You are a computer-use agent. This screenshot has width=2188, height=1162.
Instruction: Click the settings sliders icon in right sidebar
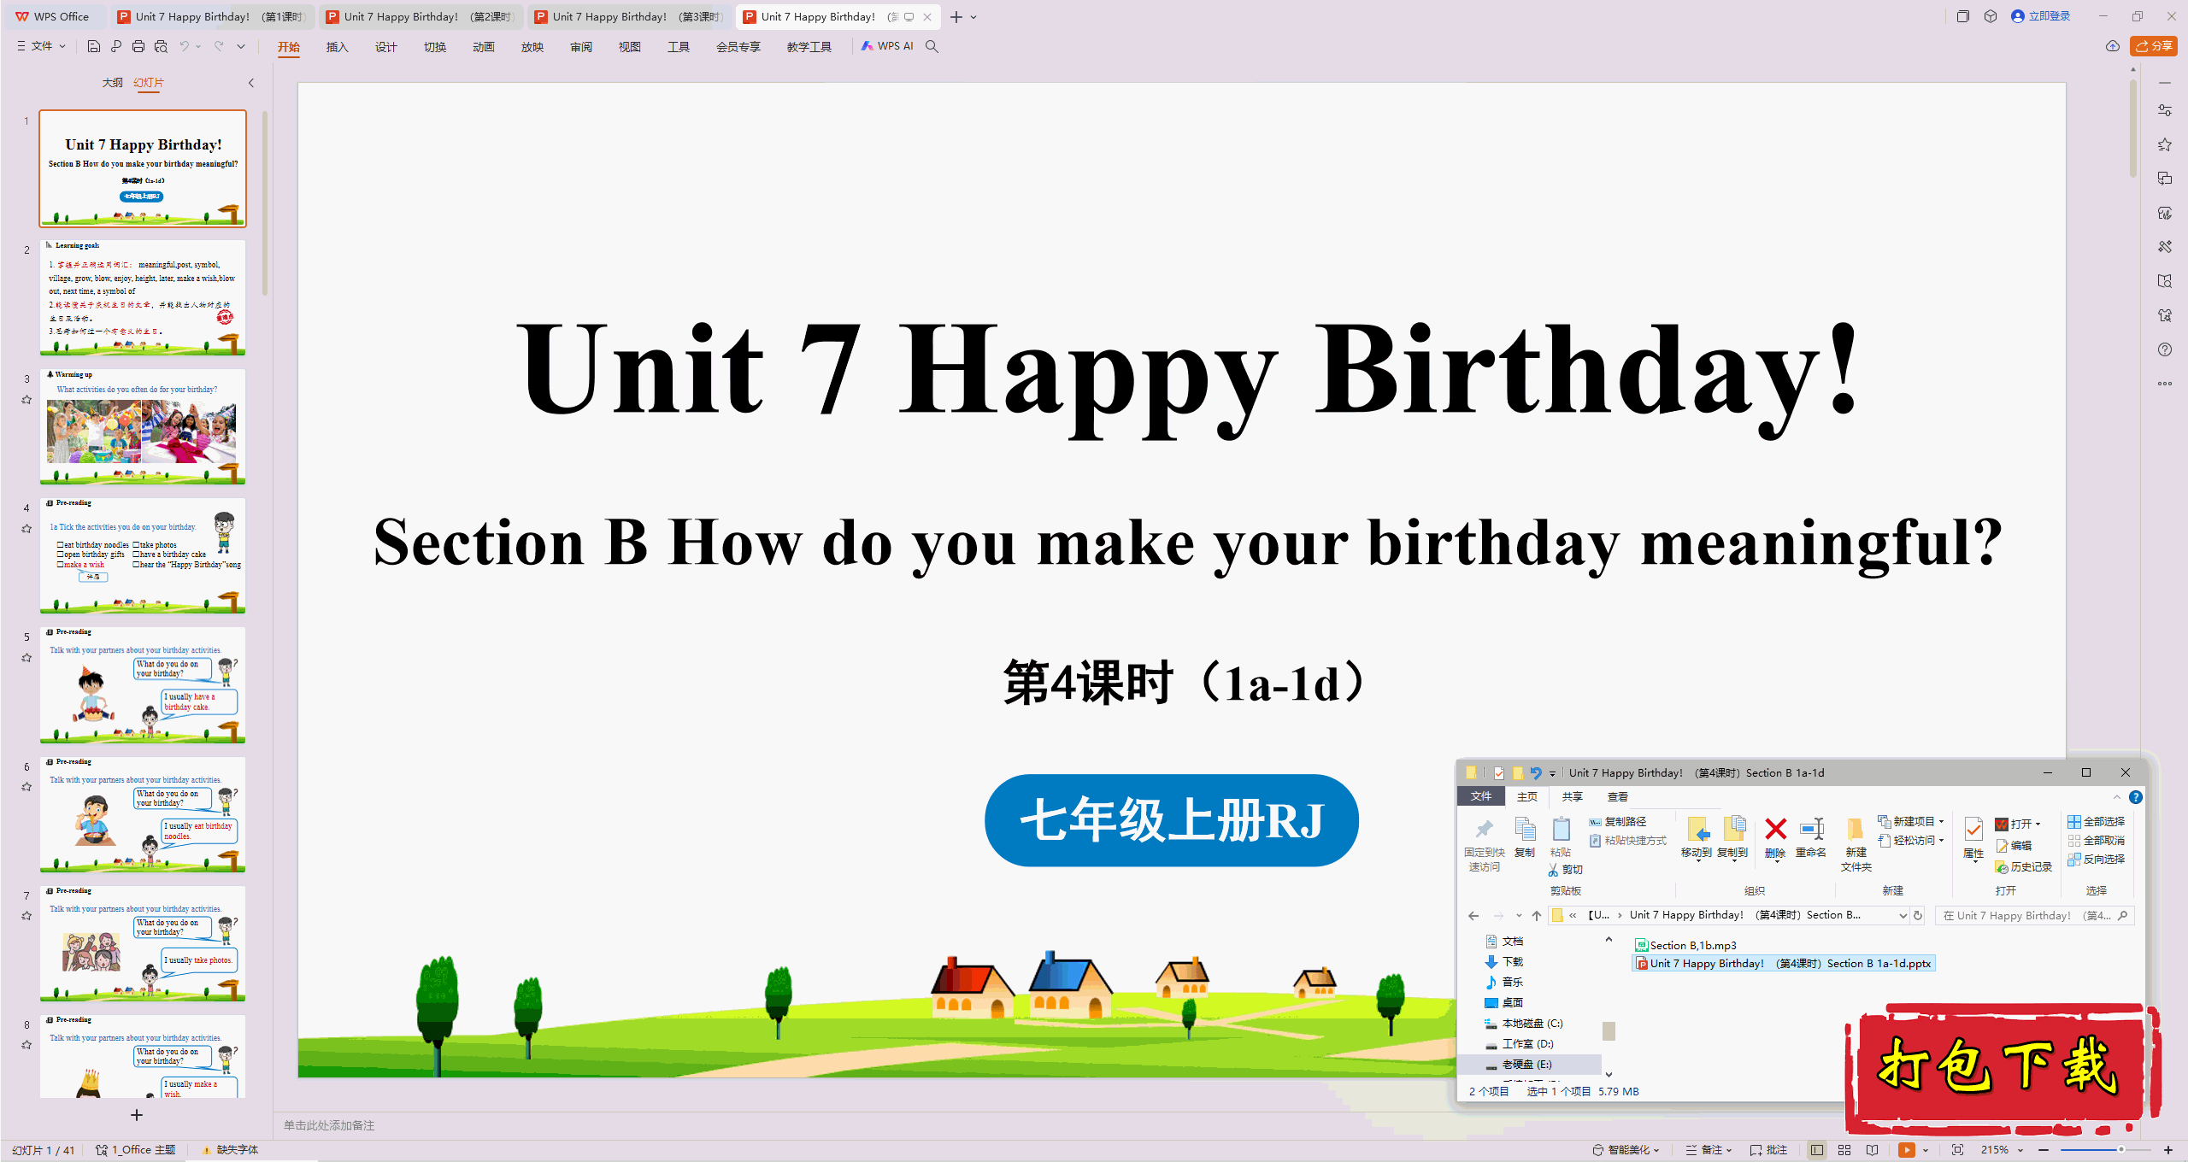click(2165, 110)
